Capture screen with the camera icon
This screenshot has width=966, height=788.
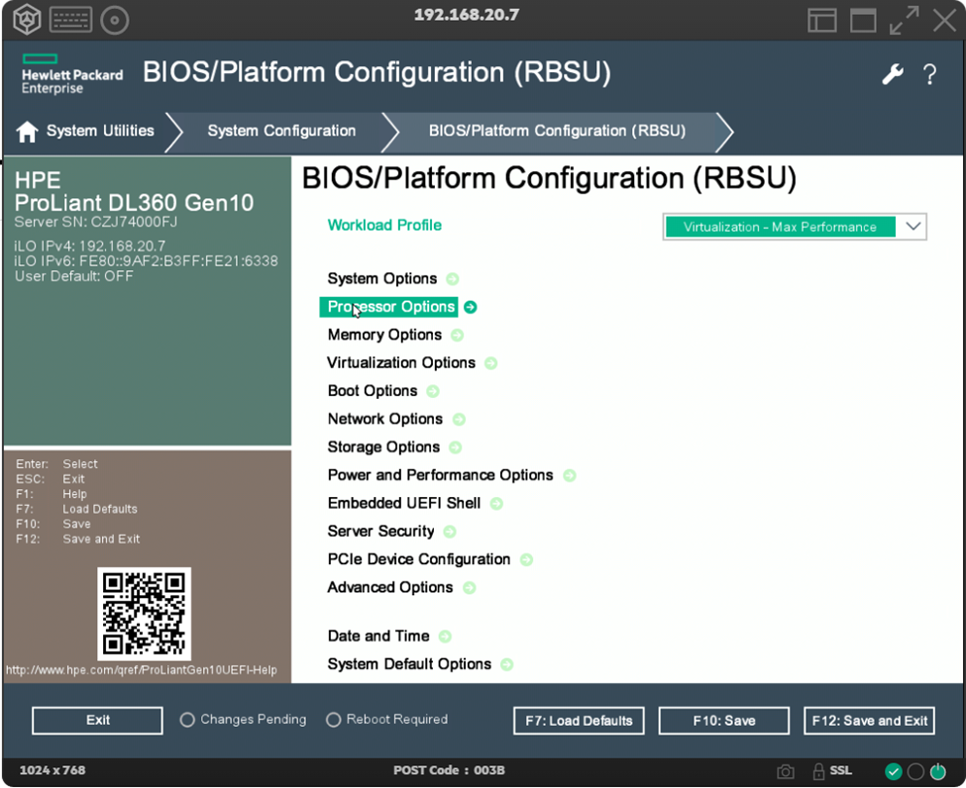pyautogui.click(x=786, y=771)
